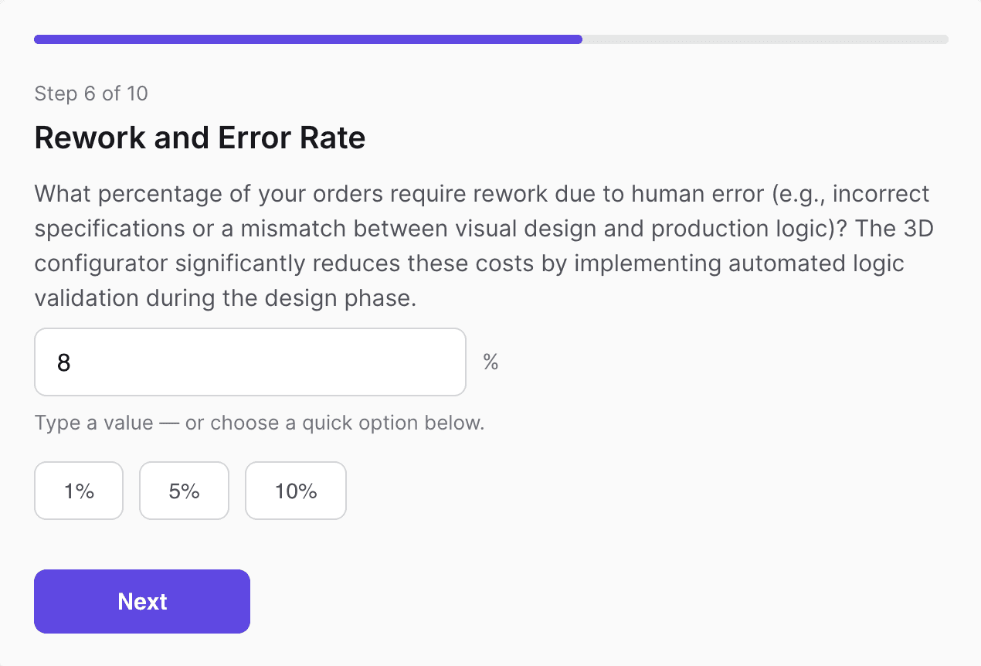Click the "Rework and Error Rate" heading
The height and width of the screenshot is (666, 981).
[200, 138]
